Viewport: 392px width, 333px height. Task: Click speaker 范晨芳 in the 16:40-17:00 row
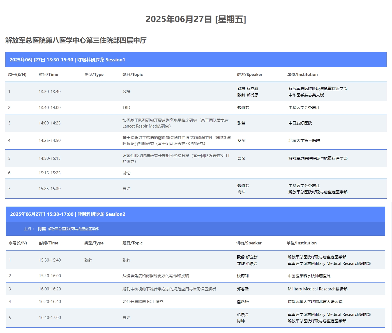click(243, 314)
